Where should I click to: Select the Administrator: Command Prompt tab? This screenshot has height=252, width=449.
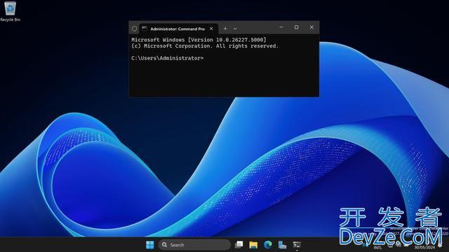(178, 29)
